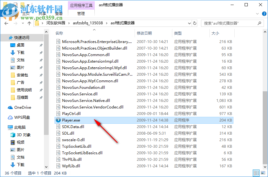
Task: Open the Help question mark icon
Action: 264,14
